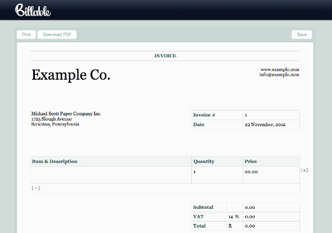The height and width of the screenshot is (233, 332).
Task: Edit the VAT percentage 14 %
Action: pos(235,217)
